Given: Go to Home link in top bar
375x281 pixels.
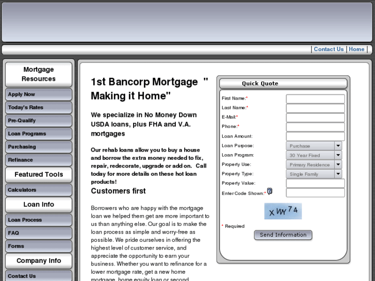Looking at the screenshot, I should tap(356, 49).
